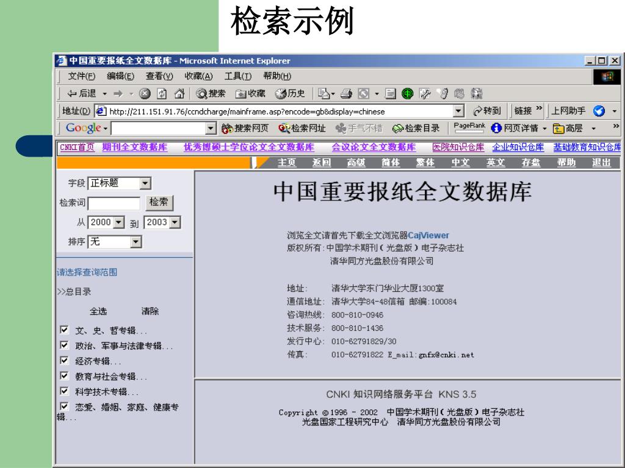Open the Back button history arrow
Viewport: 625px width, 468px height.
click(104, 94)
